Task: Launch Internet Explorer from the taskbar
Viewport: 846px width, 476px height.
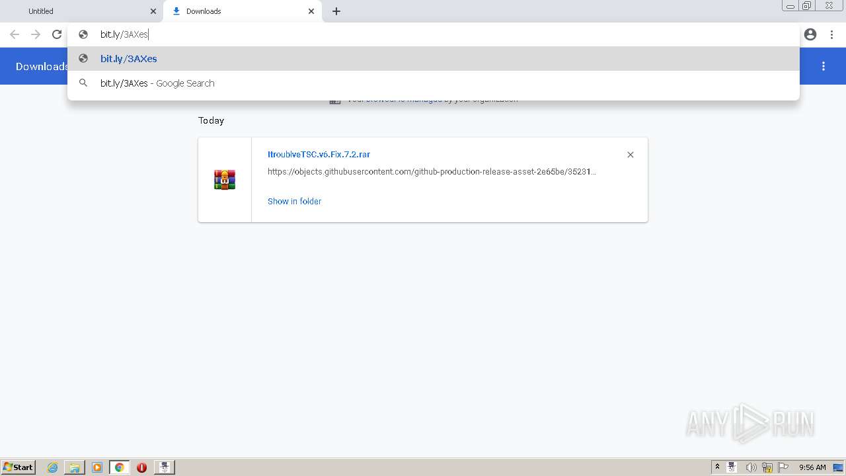Action: click(52, 467)
